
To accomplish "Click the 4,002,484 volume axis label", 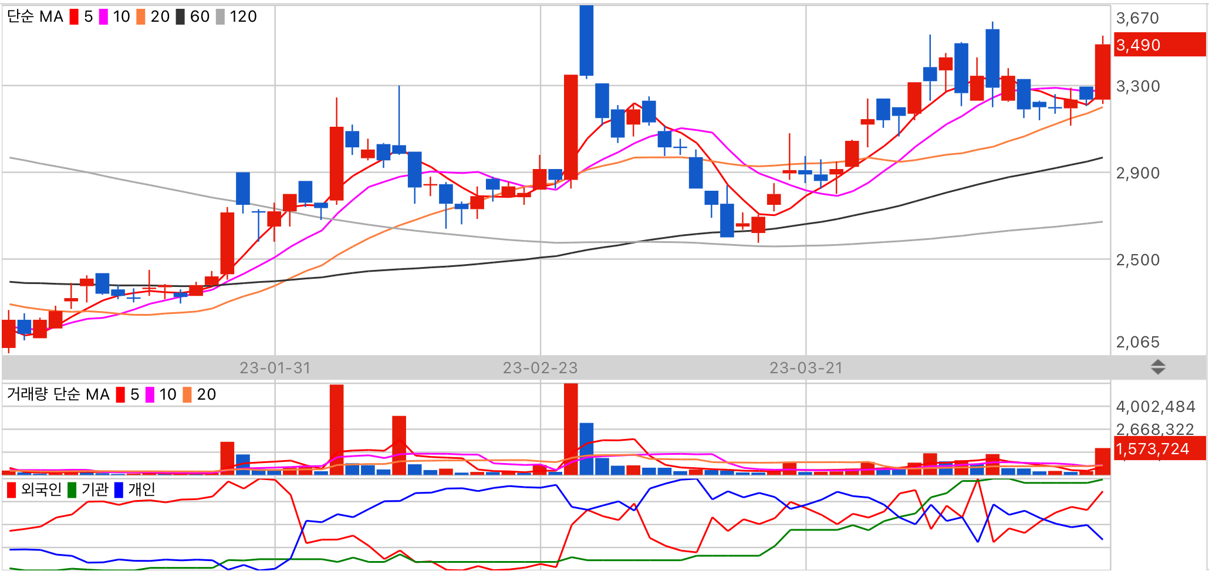I will (x=1156, y=407).
